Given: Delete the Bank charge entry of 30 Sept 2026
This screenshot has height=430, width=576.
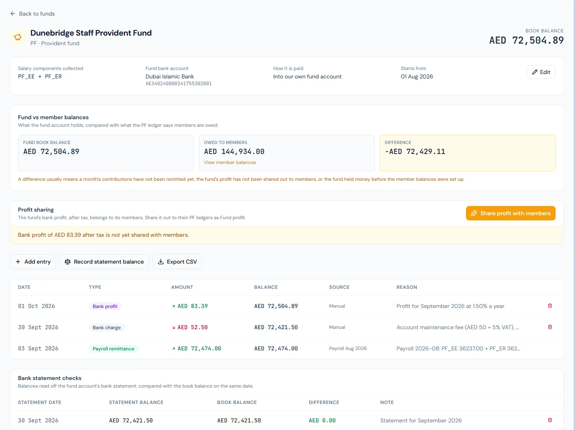Looking at the screenshot, I should [x=550, y=327].
